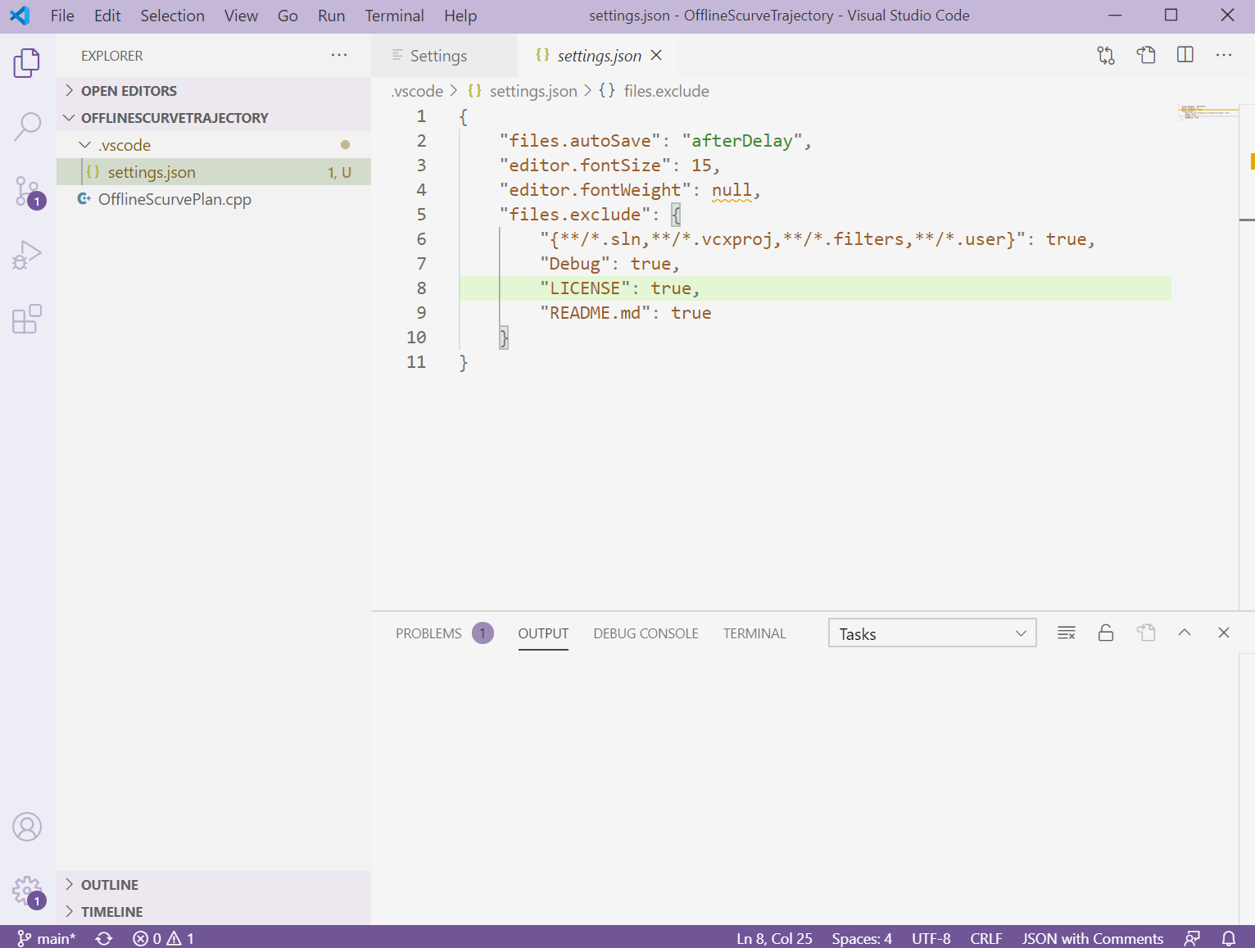
Task: Click line number 6 in the gutter
Action: [x=421, y=239]
